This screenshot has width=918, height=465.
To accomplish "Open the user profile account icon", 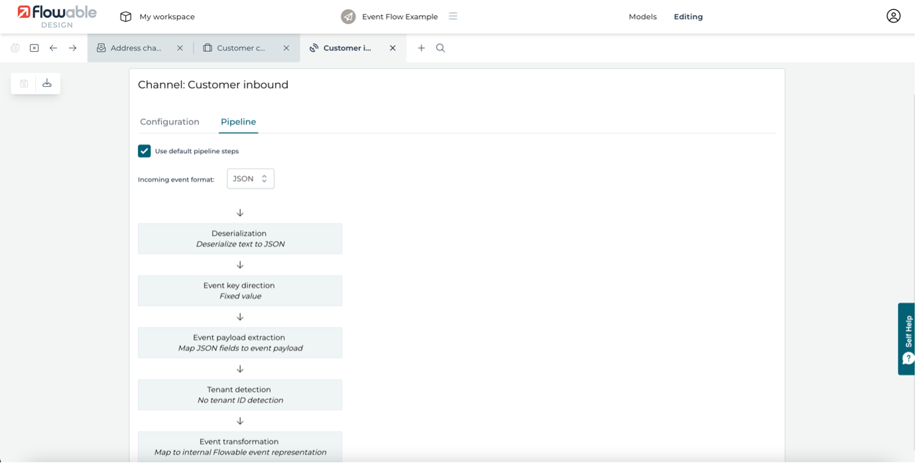I will click(893, 17).
